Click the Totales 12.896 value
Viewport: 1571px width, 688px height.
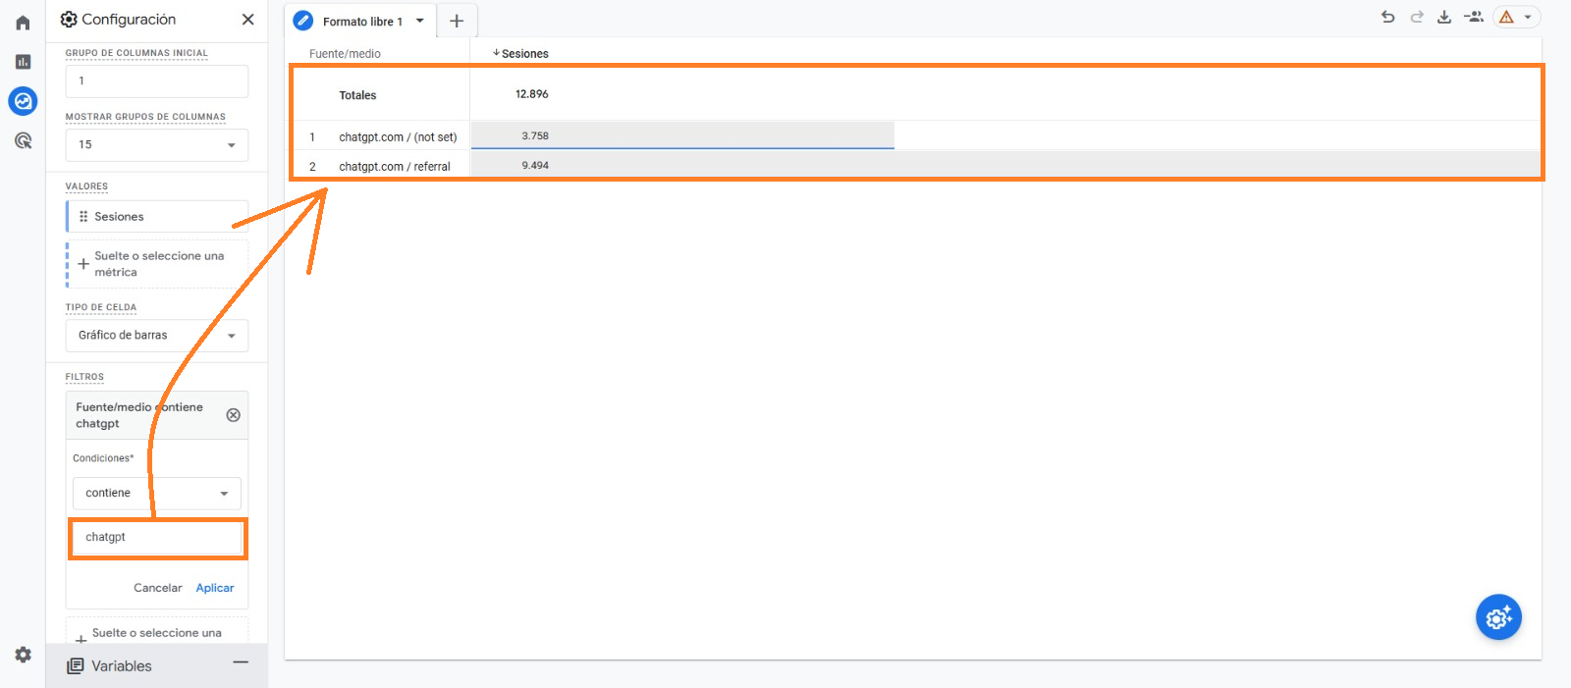pos(532,94)
